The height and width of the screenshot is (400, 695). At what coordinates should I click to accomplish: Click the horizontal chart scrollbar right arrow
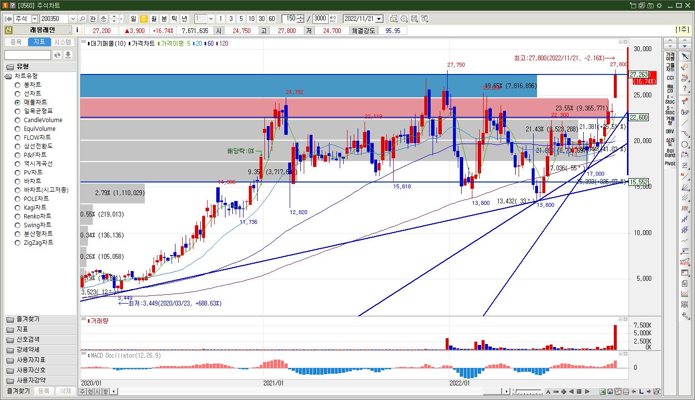(506, 391)
